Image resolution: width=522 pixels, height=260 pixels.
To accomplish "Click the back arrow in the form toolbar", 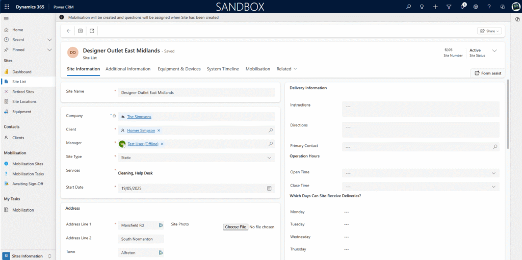I will (68, 31).
